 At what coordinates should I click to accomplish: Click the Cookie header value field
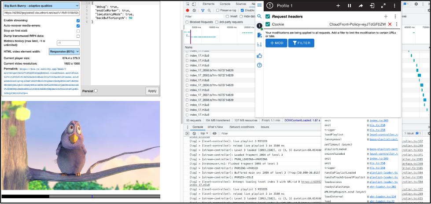pyautogui.click(x=357, y=25)
